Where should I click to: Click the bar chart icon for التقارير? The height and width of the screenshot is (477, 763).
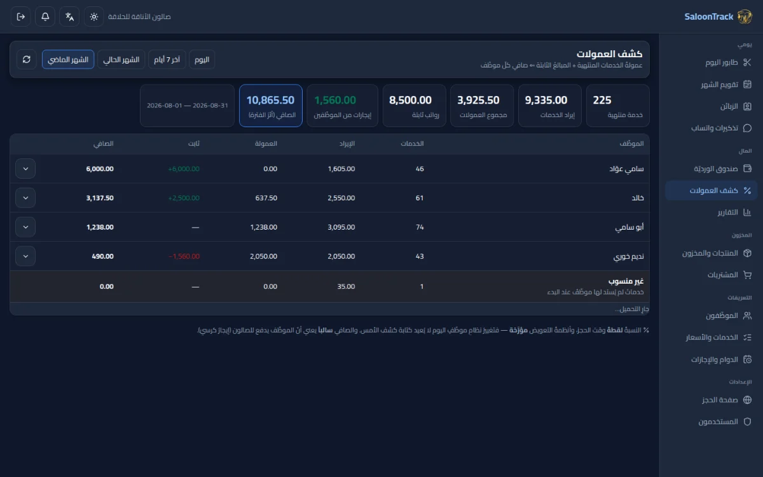tap(747, 212)
